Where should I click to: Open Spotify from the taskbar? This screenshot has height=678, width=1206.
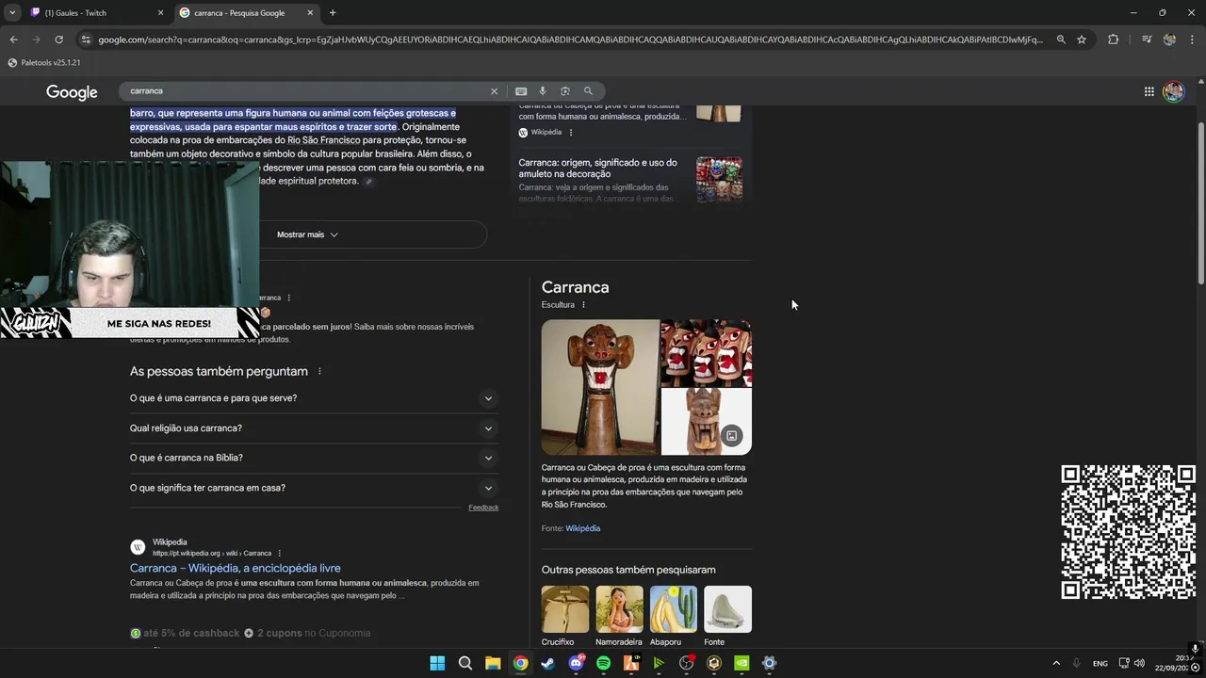603,663
